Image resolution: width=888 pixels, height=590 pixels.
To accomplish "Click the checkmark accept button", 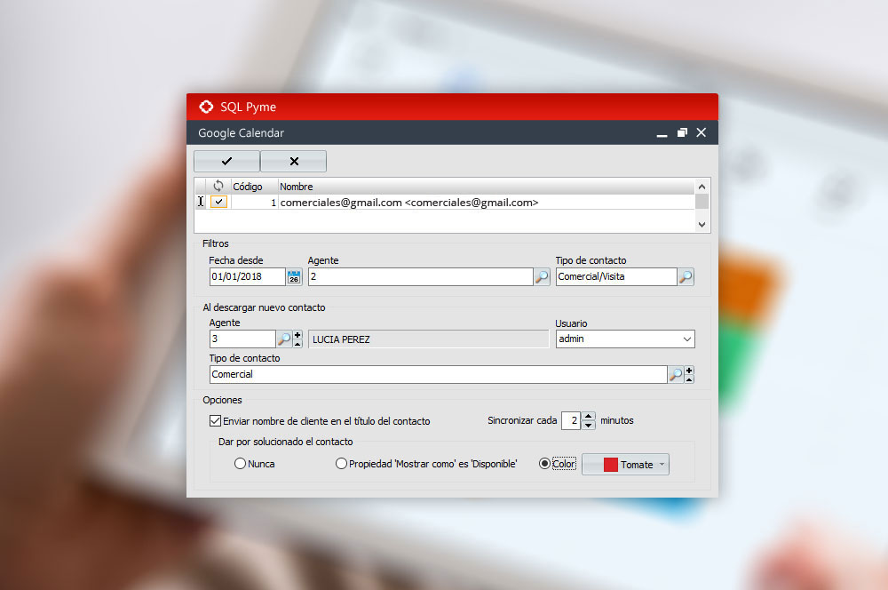I will (226, 162).
